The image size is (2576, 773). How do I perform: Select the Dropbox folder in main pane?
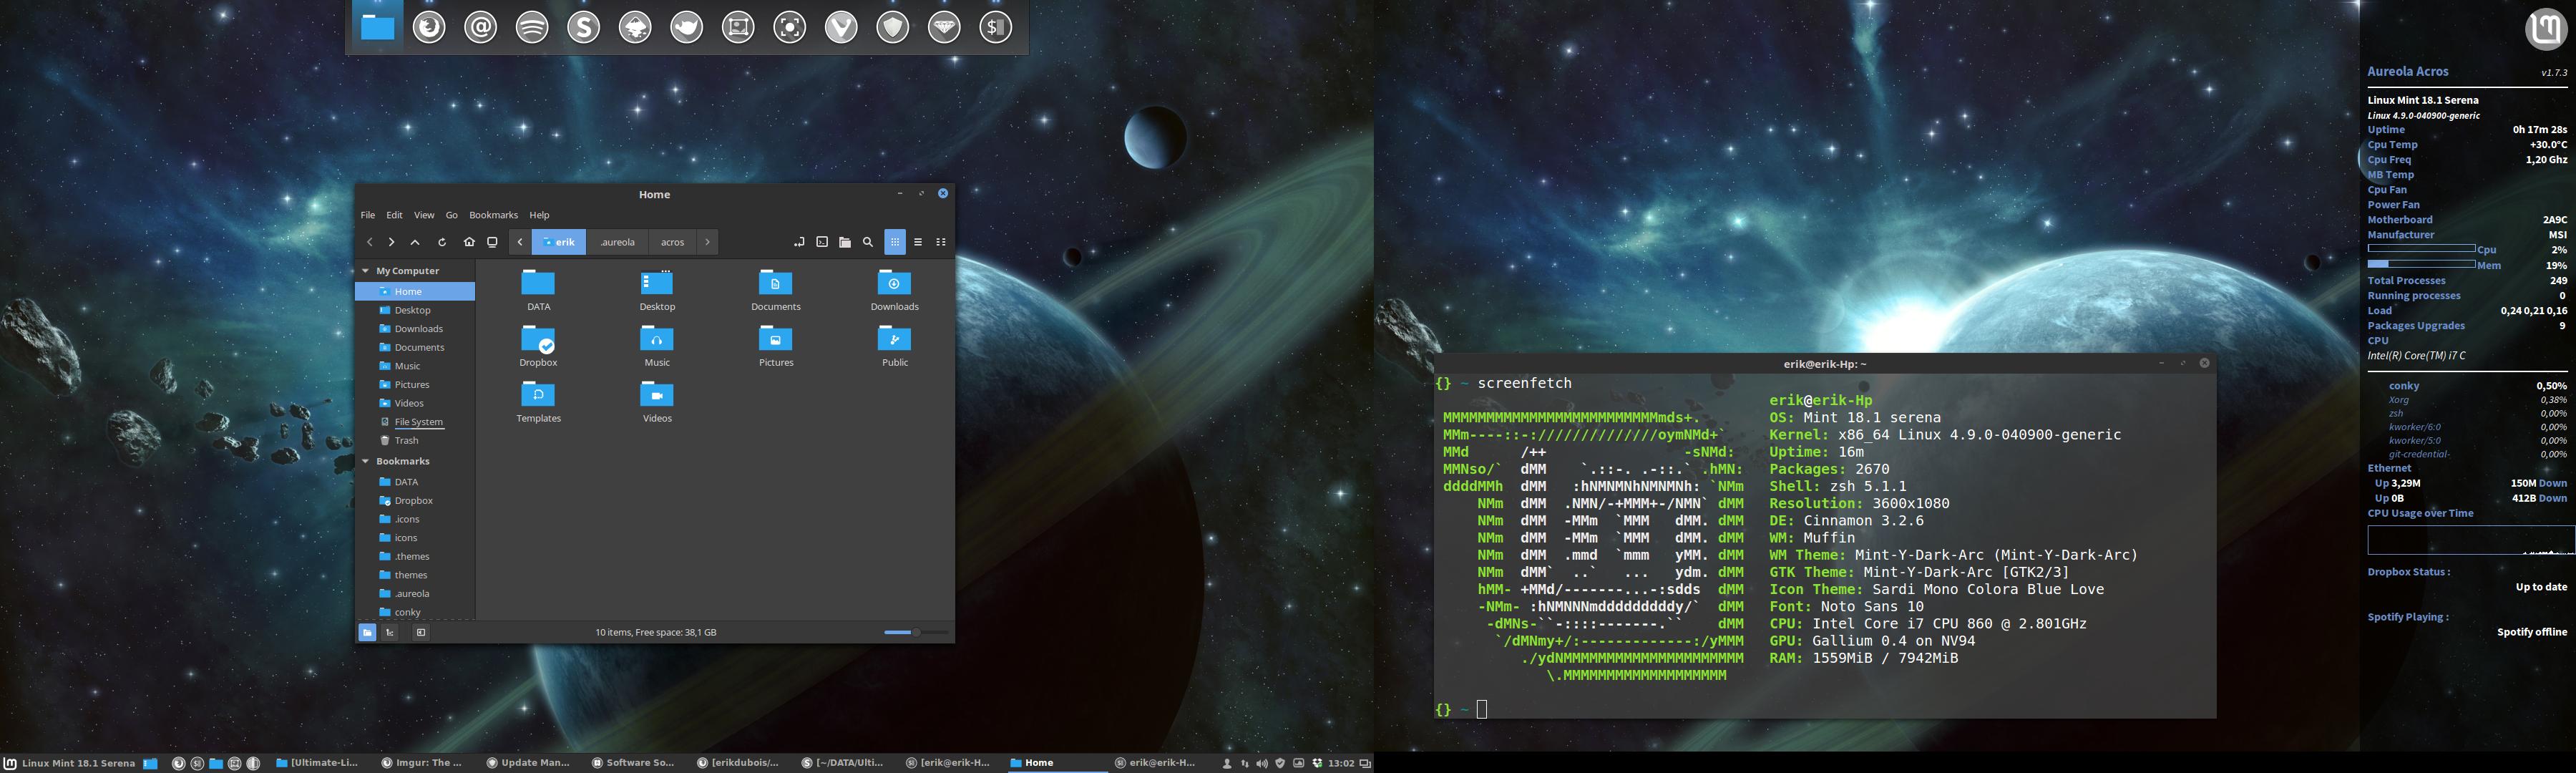538,346
